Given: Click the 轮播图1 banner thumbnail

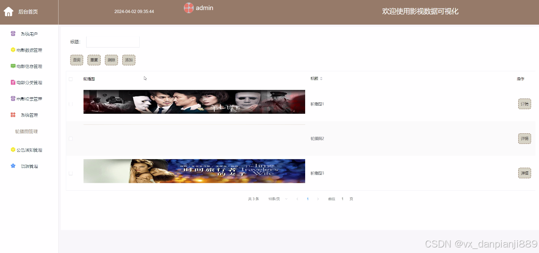Looking at the screenshot, I should click(x=194, y=102).
